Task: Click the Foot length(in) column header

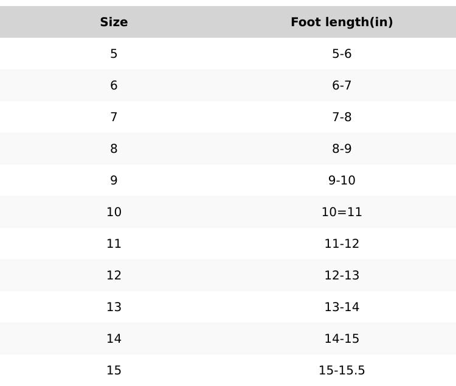Action: coord(342,23)
